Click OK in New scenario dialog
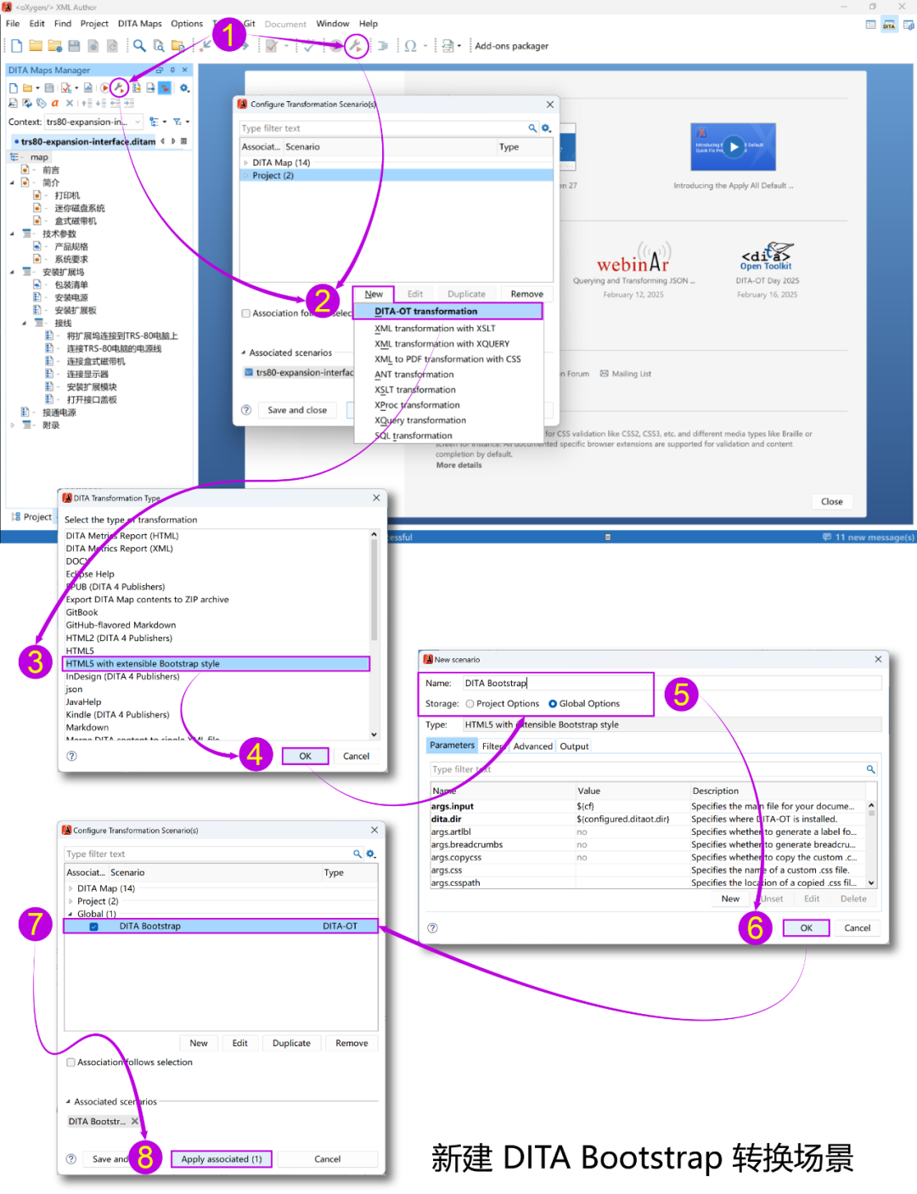The height and width of the screenshot is (1194, 917). pyautogui.click(x=806, y=928)
